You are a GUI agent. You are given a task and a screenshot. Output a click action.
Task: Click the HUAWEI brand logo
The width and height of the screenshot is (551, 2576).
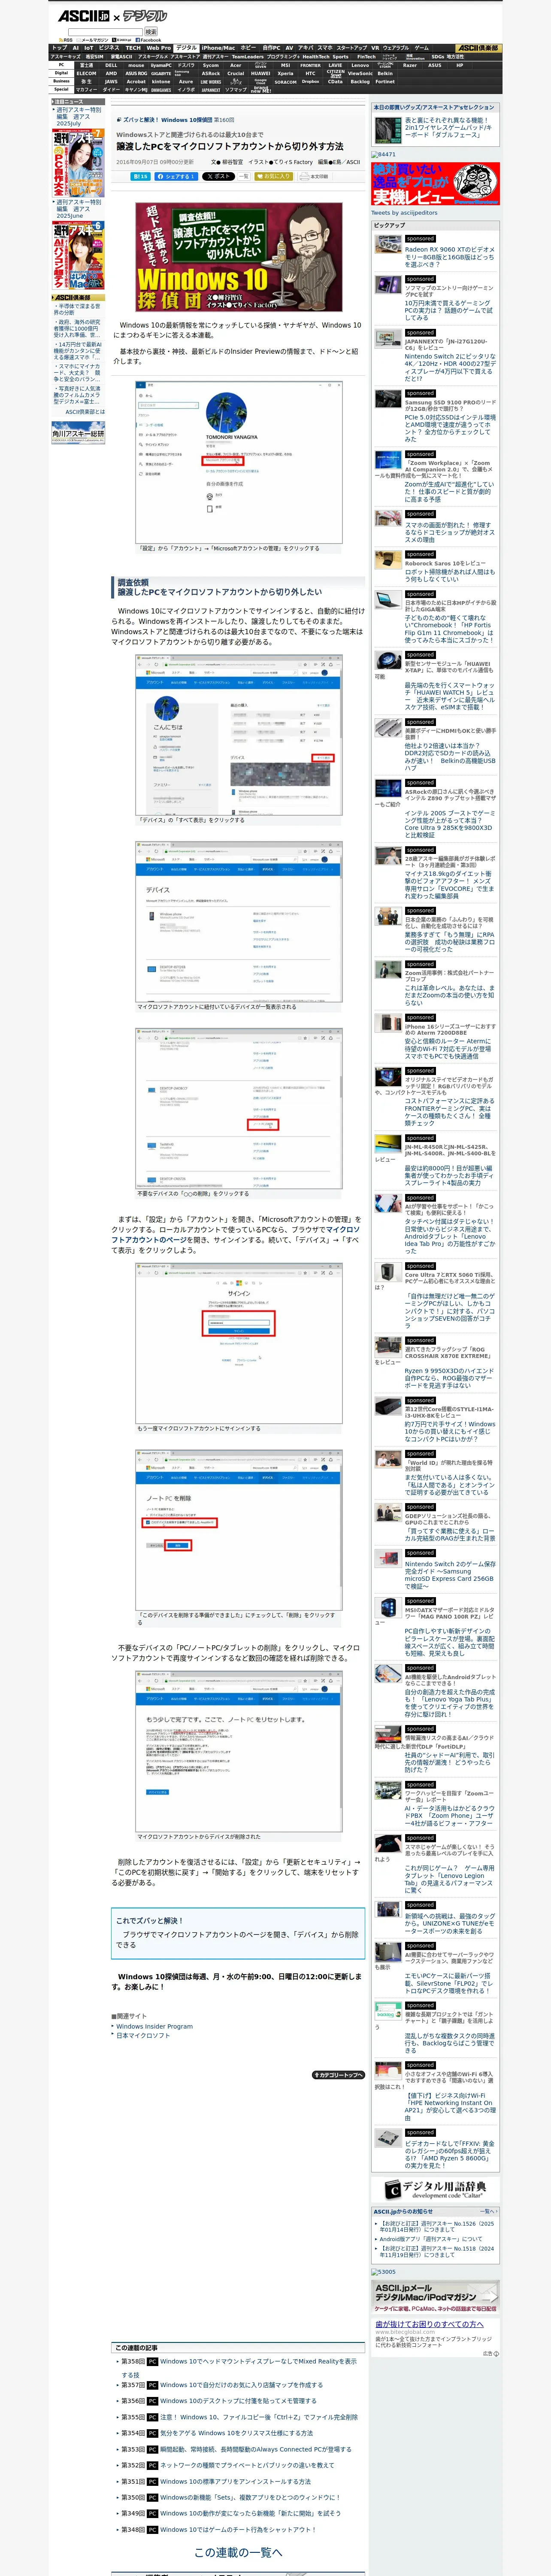(261, 73)
